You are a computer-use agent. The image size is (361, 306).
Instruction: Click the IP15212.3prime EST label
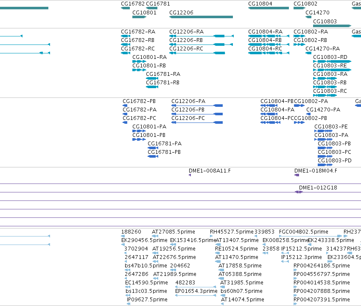point(301,257)
